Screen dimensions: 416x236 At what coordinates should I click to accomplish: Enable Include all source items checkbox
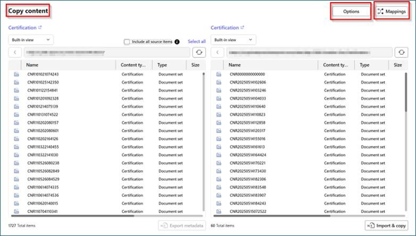127,42
